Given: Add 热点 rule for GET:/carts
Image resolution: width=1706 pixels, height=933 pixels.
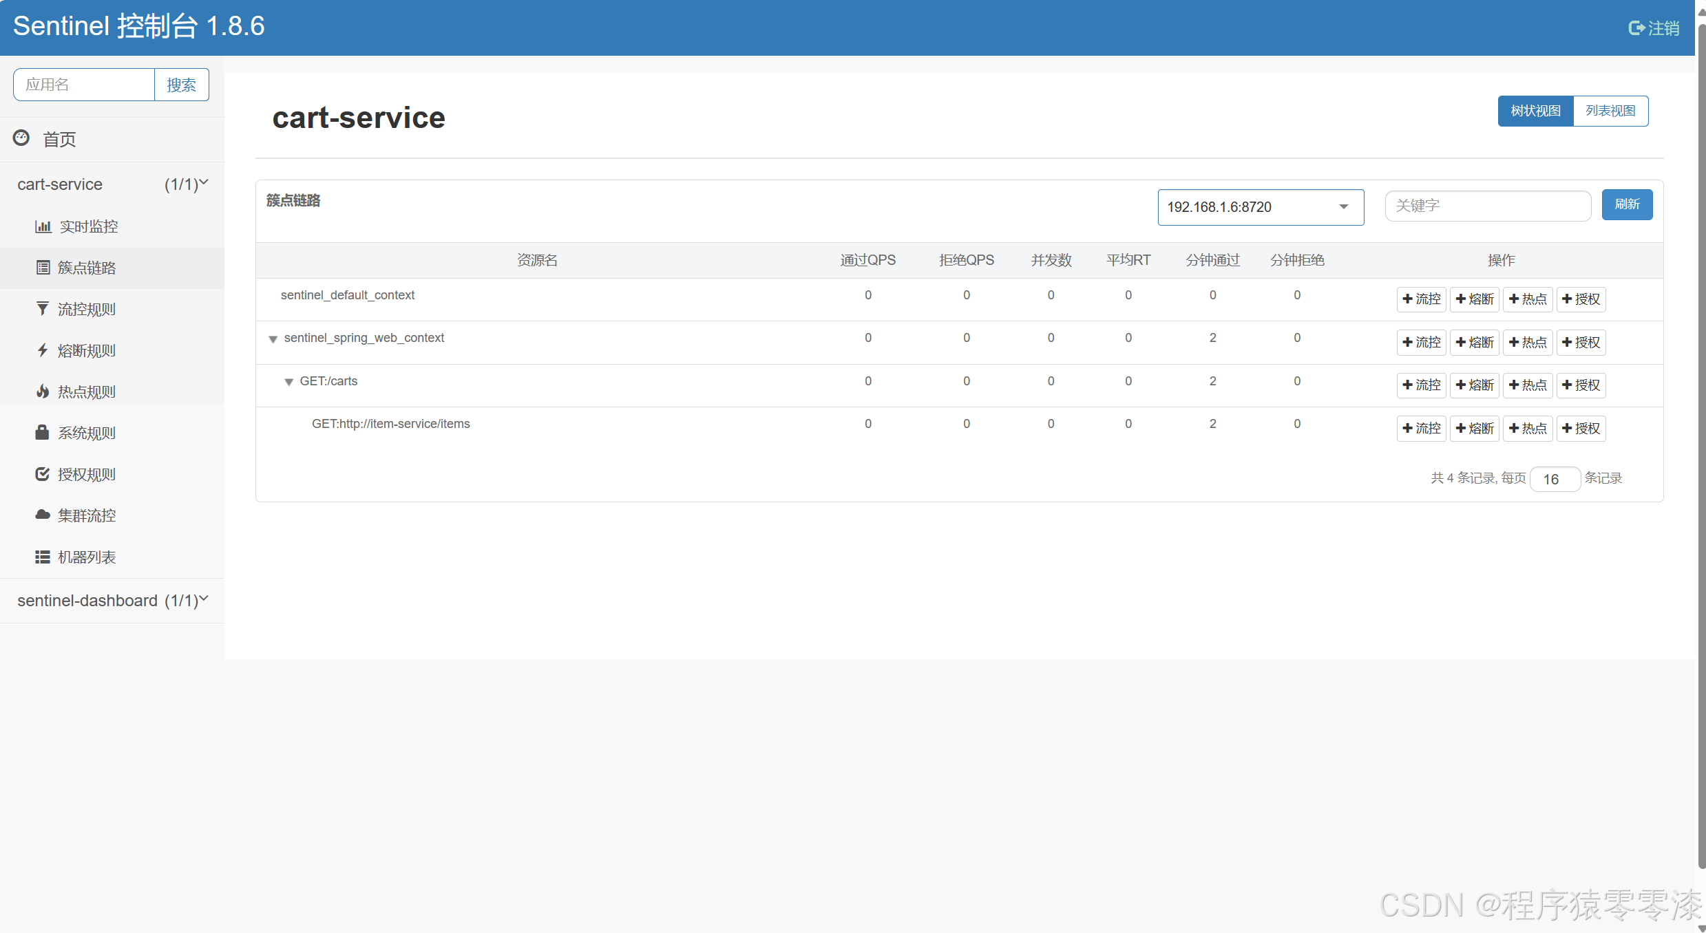Looking at the screenshot, I should click(x=1528, y=385).
